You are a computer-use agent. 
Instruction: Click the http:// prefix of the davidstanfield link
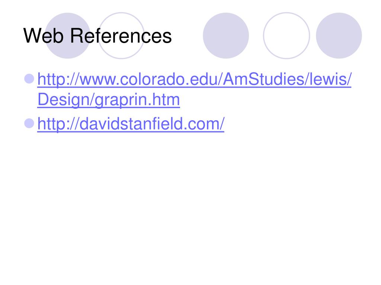(x=58, y=124)
